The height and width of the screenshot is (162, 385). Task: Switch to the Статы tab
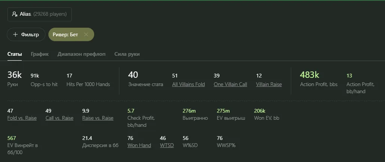(14, 54)
